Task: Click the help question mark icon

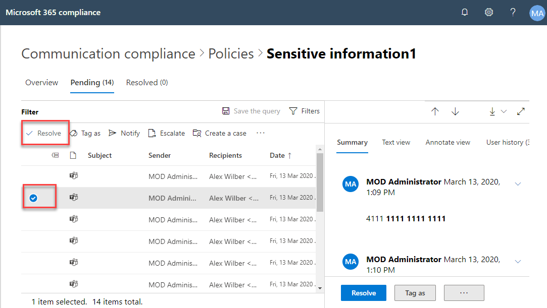Action: point(513,13)
